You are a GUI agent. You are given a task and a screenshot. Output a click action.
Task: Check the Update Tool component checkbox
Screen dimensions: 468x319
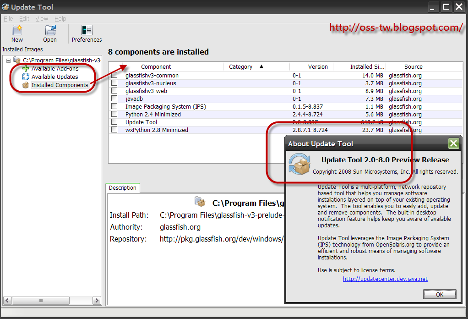(x=114, y=121)
